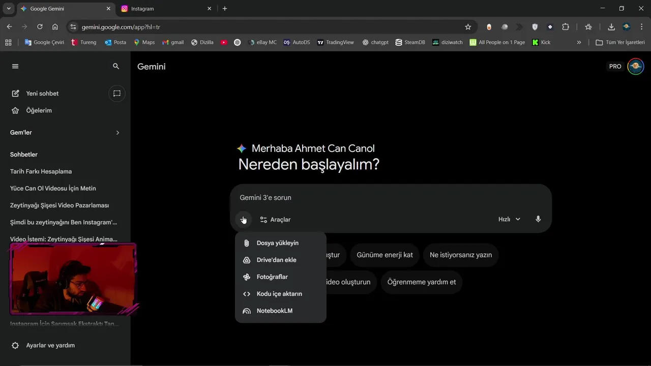Open the Araçlar tools menu
651x366 pixels.
click(275, 220)
